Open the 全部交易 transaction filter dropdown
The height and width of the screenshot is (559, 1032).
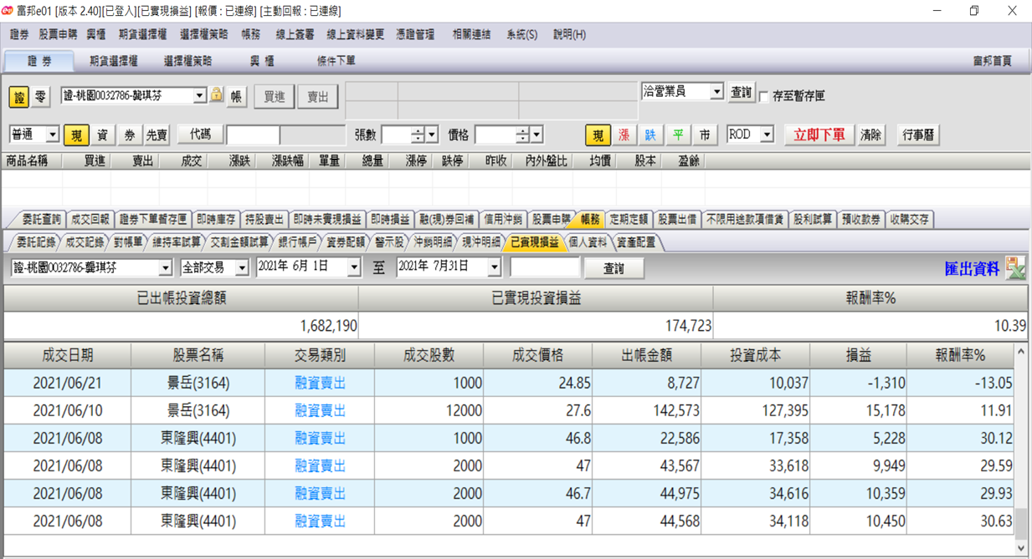[215, 267]
